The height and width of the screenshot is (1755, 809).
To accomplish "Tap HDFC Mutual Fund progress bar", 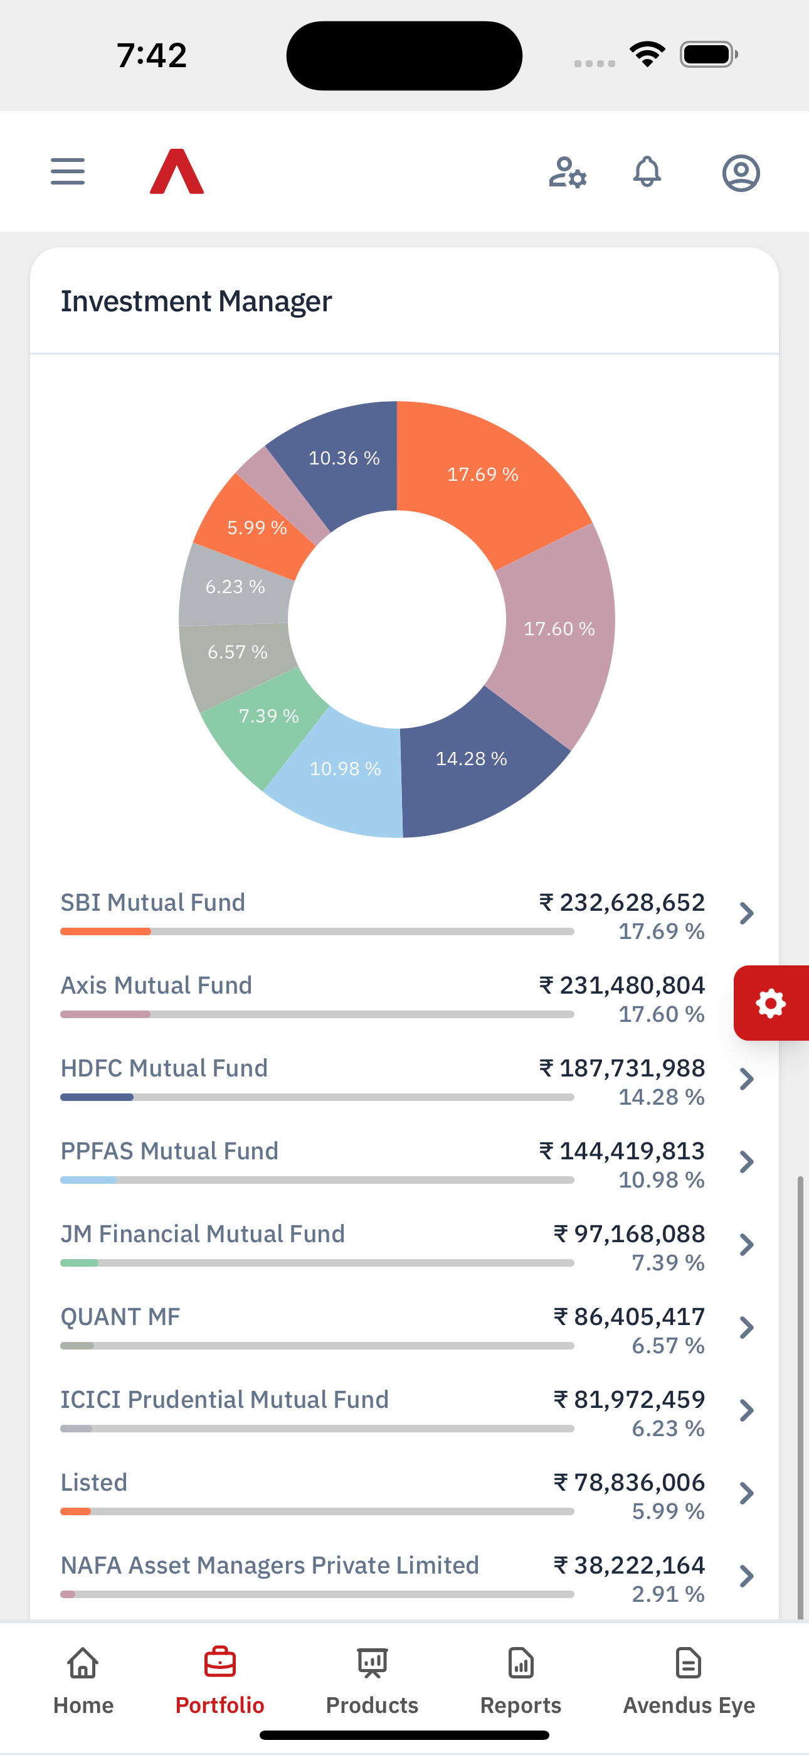I will pyautogui.click(x=317, y=1097).
